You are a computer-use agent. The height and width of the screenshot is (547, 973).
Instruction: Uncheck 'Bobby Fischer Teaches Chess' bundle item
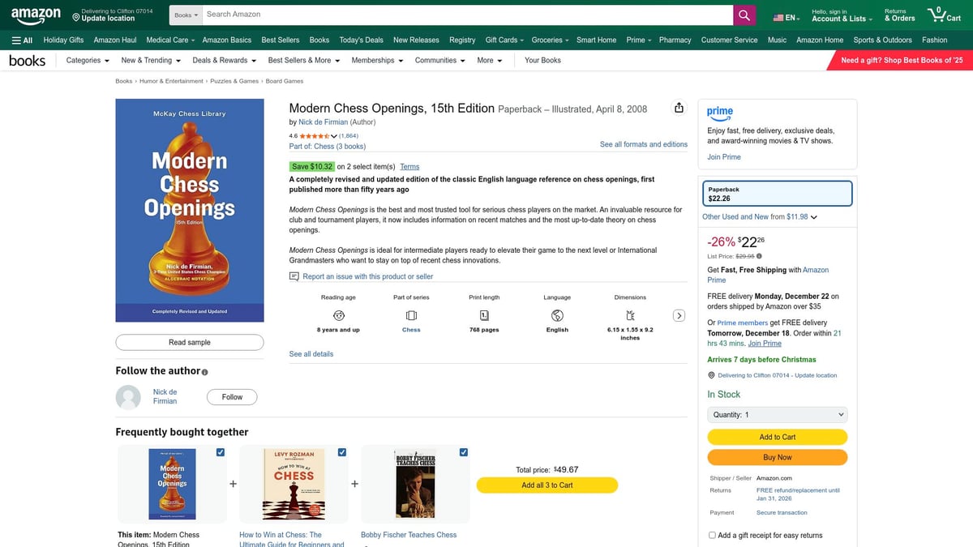pyautogui.click(x=463, y=452)
